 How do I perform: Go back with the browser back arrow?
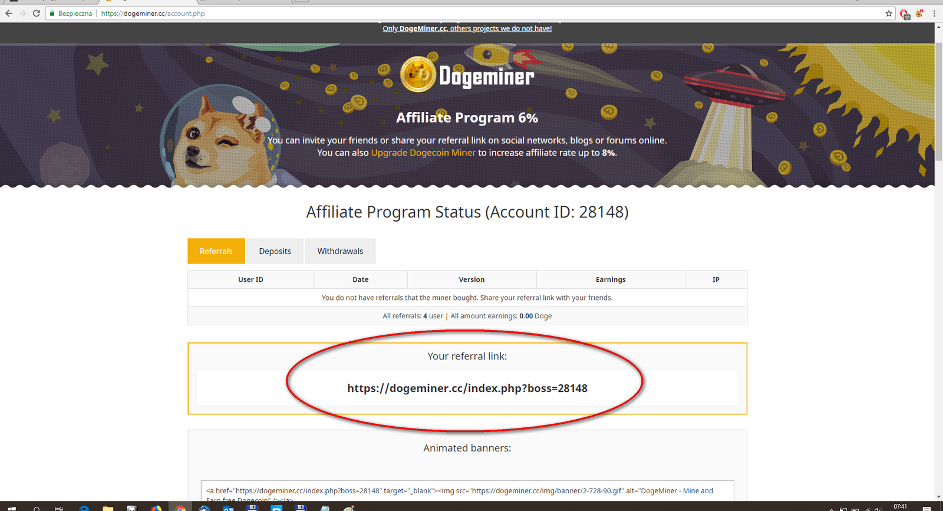coord(8,13)
